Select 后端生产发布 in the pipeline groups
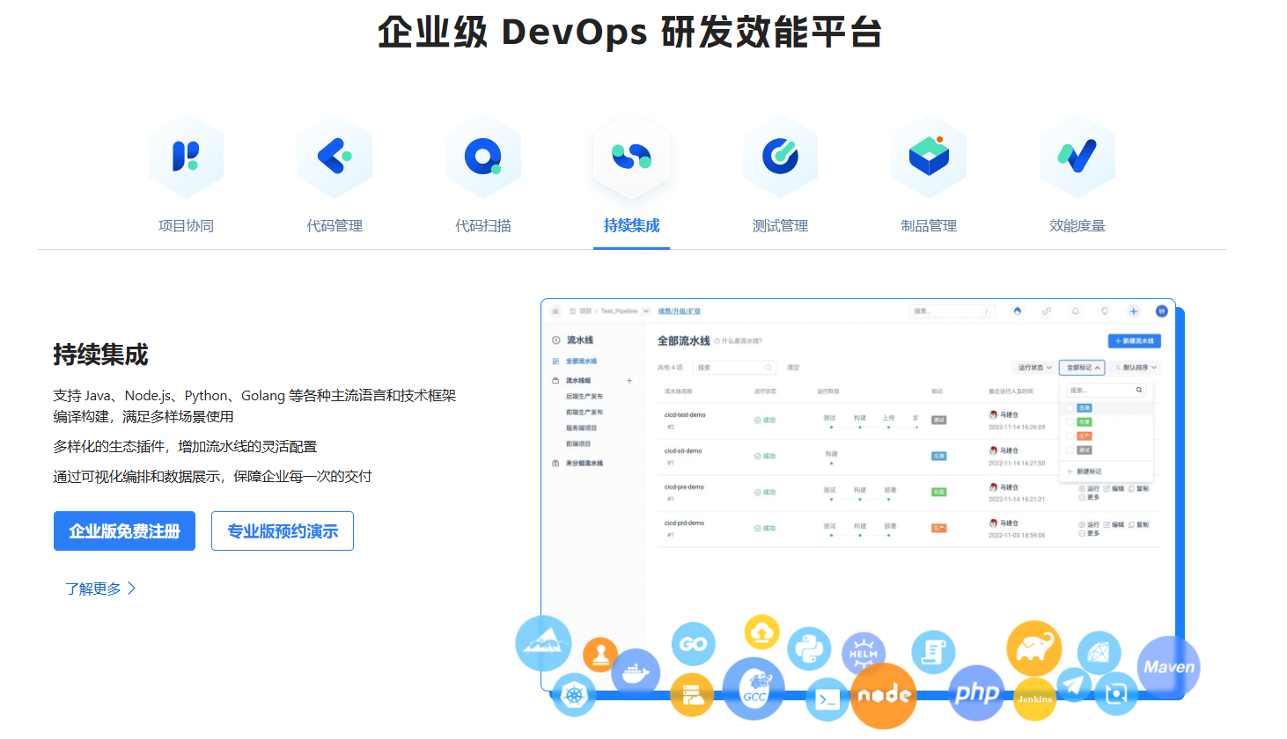This screenshot has width=1287, height=739. [x=585, y=397]
